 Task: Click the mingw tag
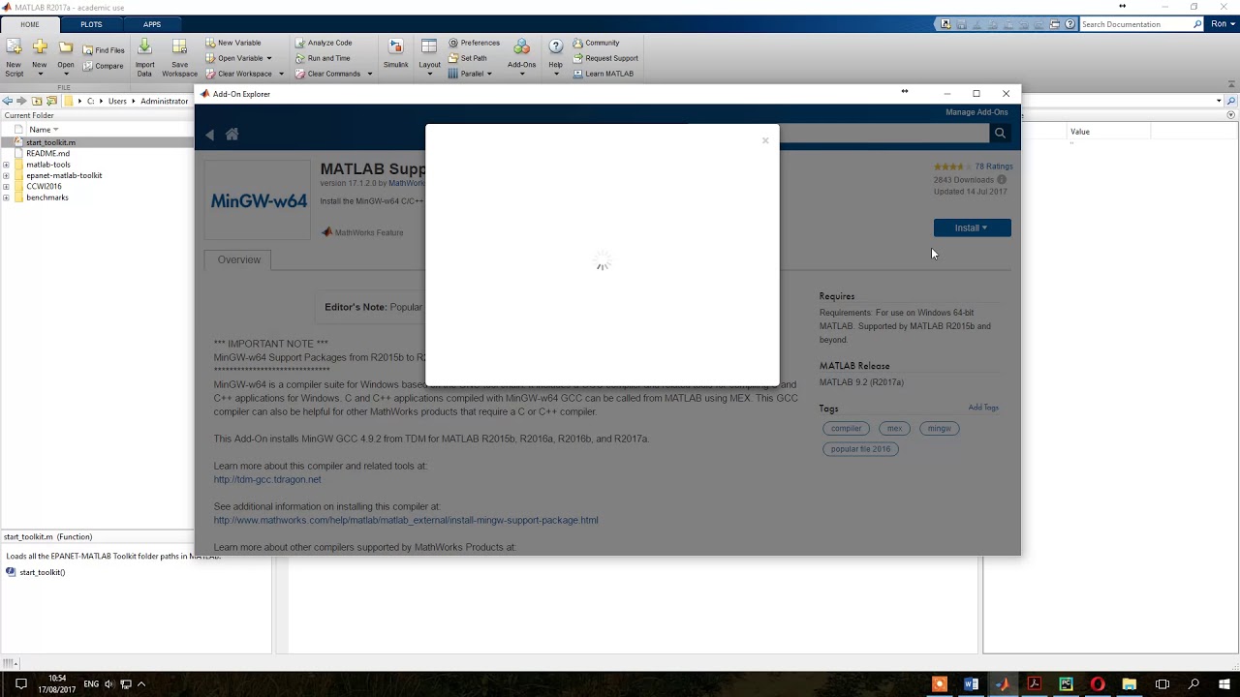tap(939, 428)
